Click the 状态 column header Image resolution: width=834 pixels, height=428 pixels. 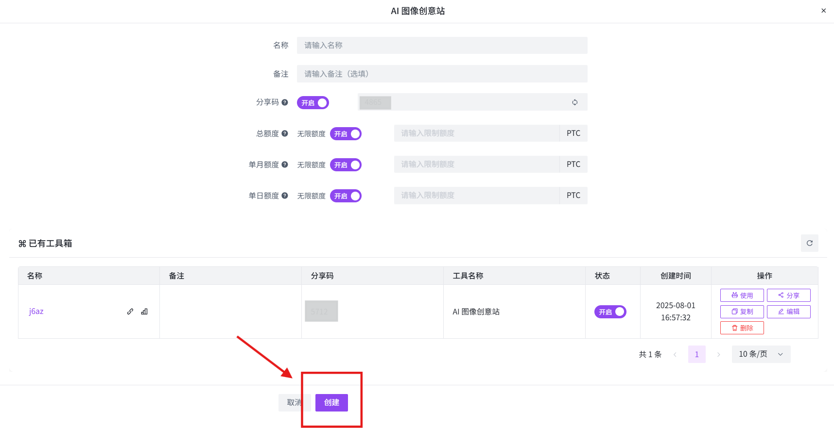[612, 276]
